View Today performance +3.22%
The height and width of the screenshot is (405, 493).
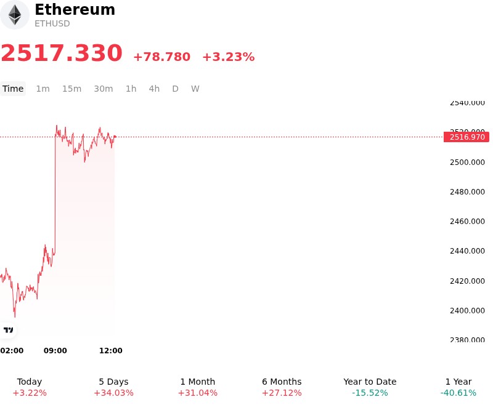pyautogui.click(x=30, y=387)
